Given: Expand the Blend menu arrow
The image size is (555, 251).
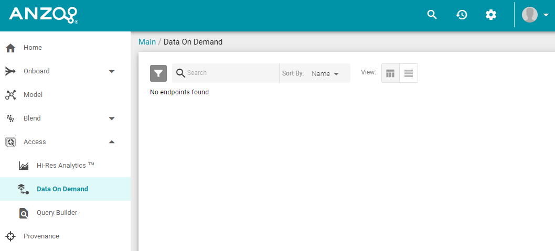Looking at the screenshot, I should coord(112,118).
